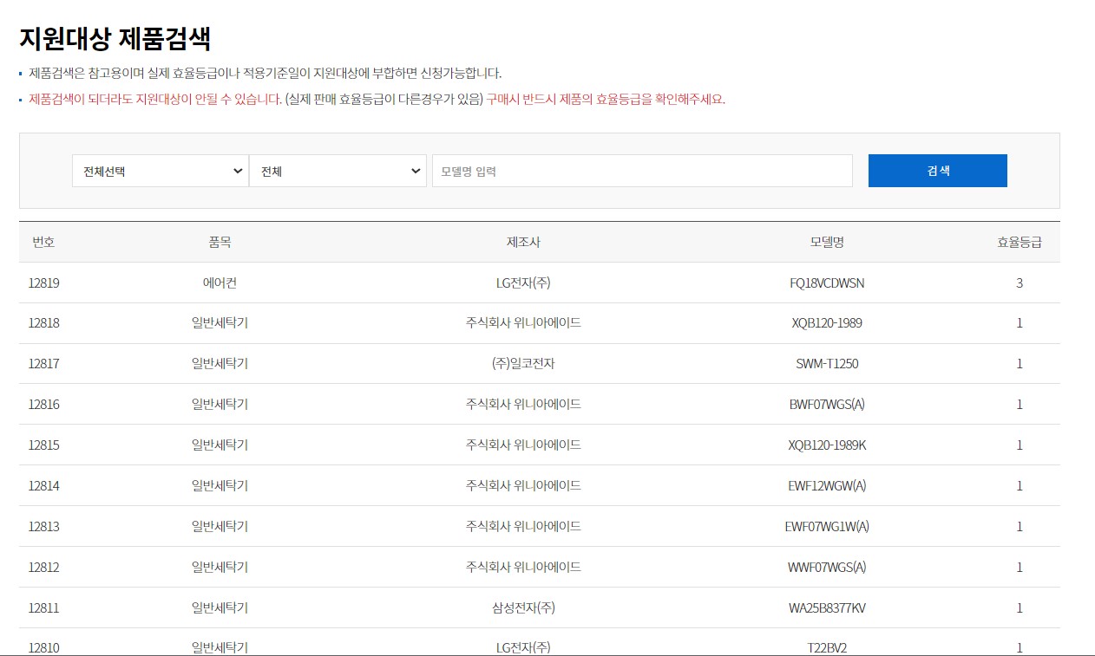
Task: Click the 번호 column header
Action: click(44, 242)
